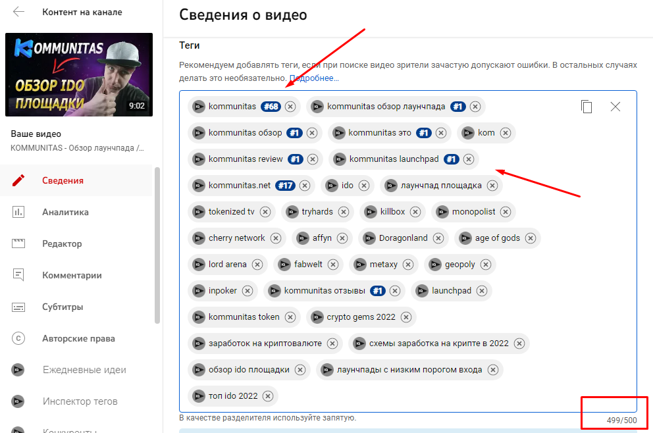The width and height of the screenshot is (653, 433).
Task: Remove the kommunitas review tag
Action: (313, 159)
